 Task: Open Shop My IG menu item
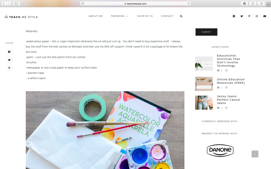pos(145,16)
